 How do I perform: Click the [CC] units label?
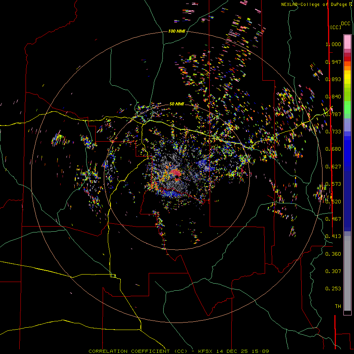(336, 27)
